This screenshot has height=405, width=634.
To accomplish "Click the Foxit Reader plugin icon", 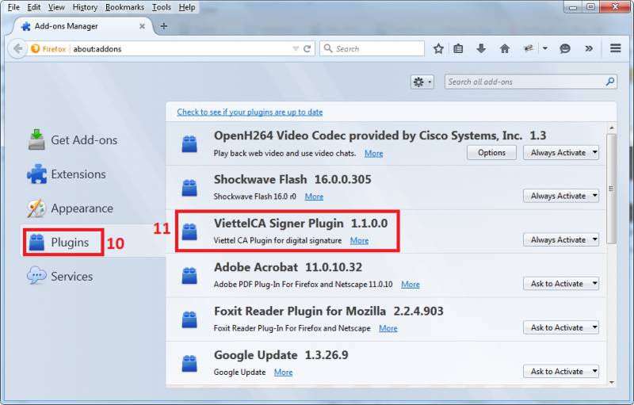I will tap(189, 319).
